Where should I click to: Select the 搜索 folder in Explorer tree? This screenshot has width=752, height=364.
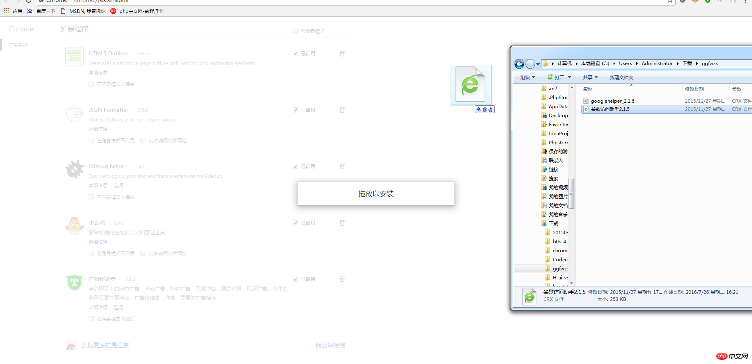pos(550,179)
